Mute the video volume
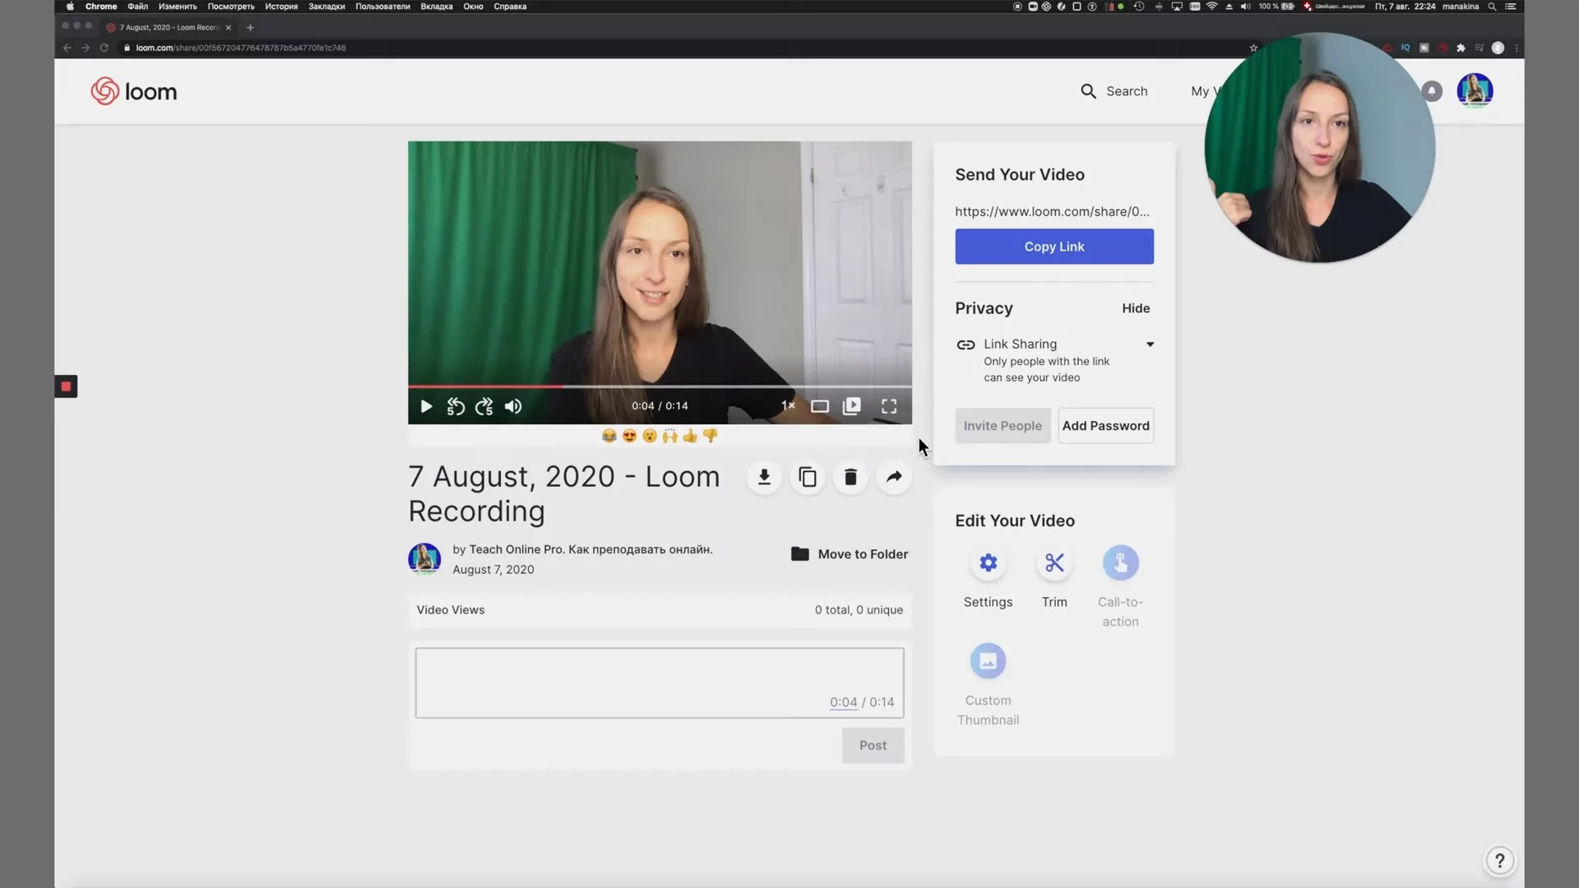The height and width of the screenshot is (888, 1579). (513, 406)
